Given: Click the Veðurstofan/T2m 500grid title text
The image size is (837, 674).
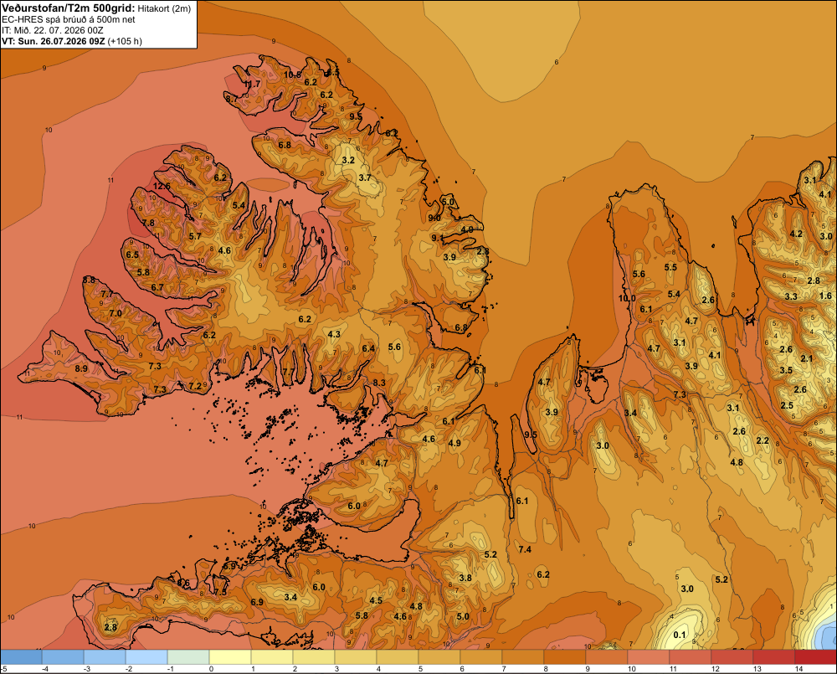Looking at the screenshot, I should point(68,8).
